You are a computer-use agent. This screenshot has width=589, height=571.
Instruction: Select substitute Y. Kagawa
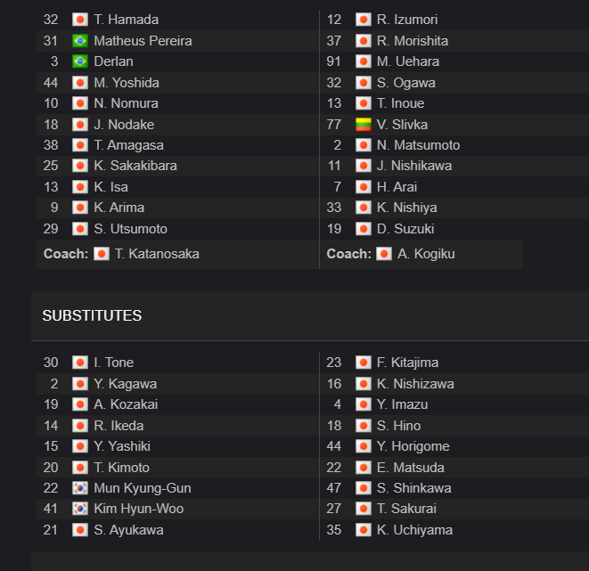tap(126, 384)
